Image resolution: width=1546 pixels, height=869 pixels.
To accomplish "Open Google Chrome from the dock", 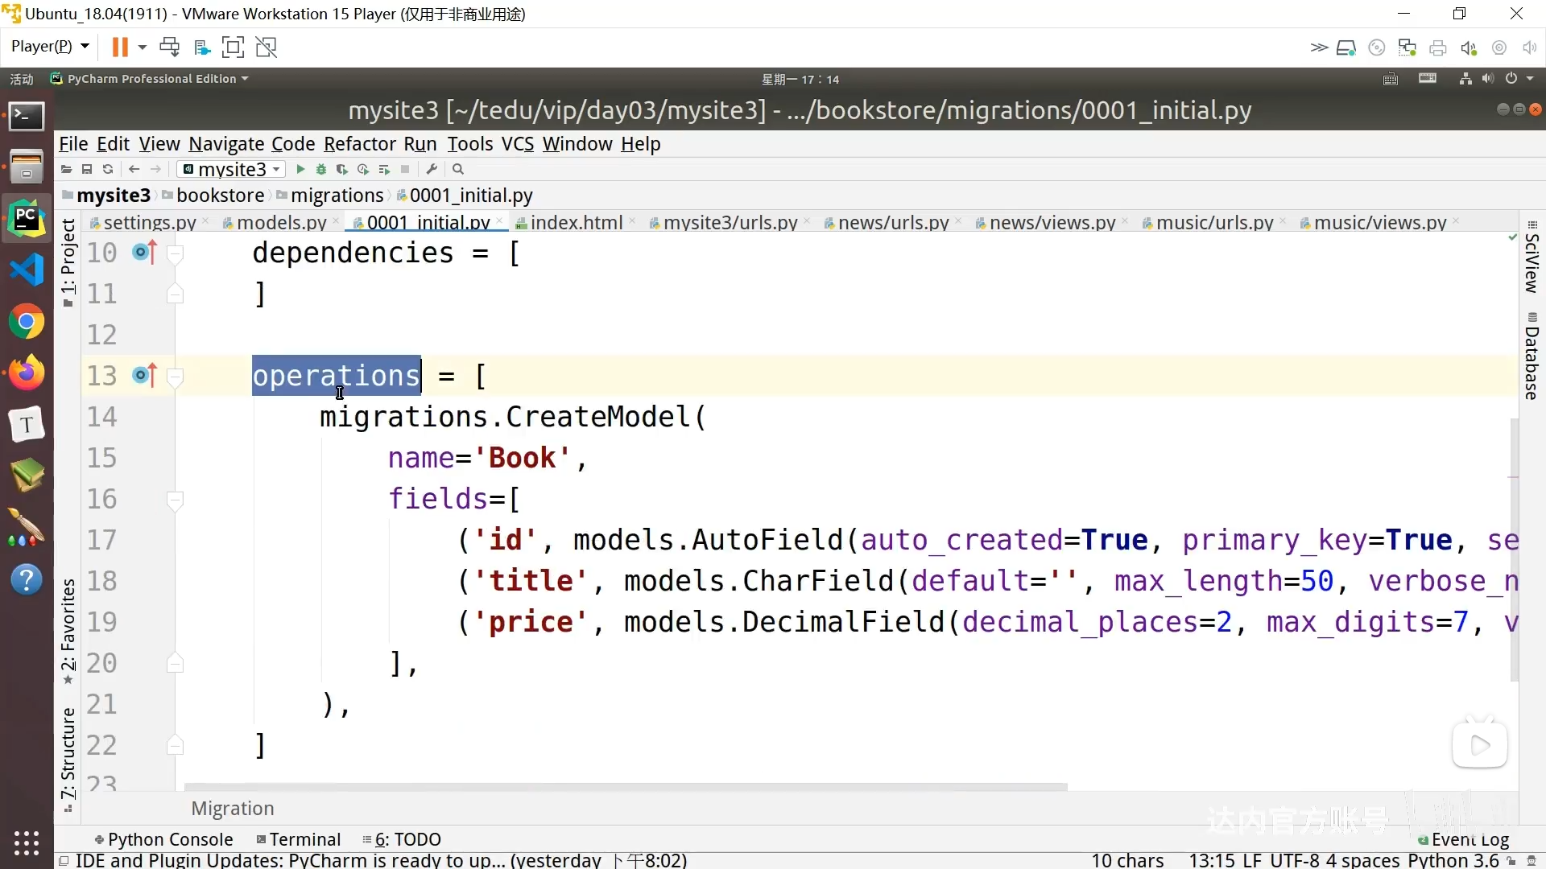I will pyautogui.click(x=27, y=323).
